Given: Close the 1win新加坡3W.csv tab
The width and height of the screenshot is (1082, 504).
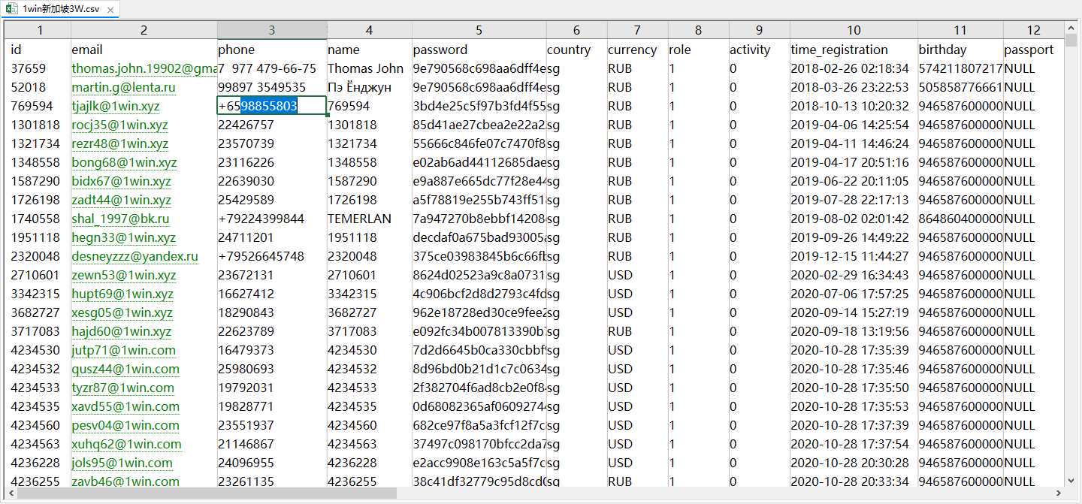Looking at the screenshot, I should pyautogui.click(x=110, y=10).
